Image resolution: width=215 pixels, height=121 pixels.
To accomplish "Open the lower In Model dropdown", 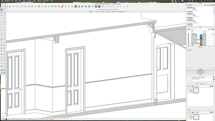I will pos(203,112).
